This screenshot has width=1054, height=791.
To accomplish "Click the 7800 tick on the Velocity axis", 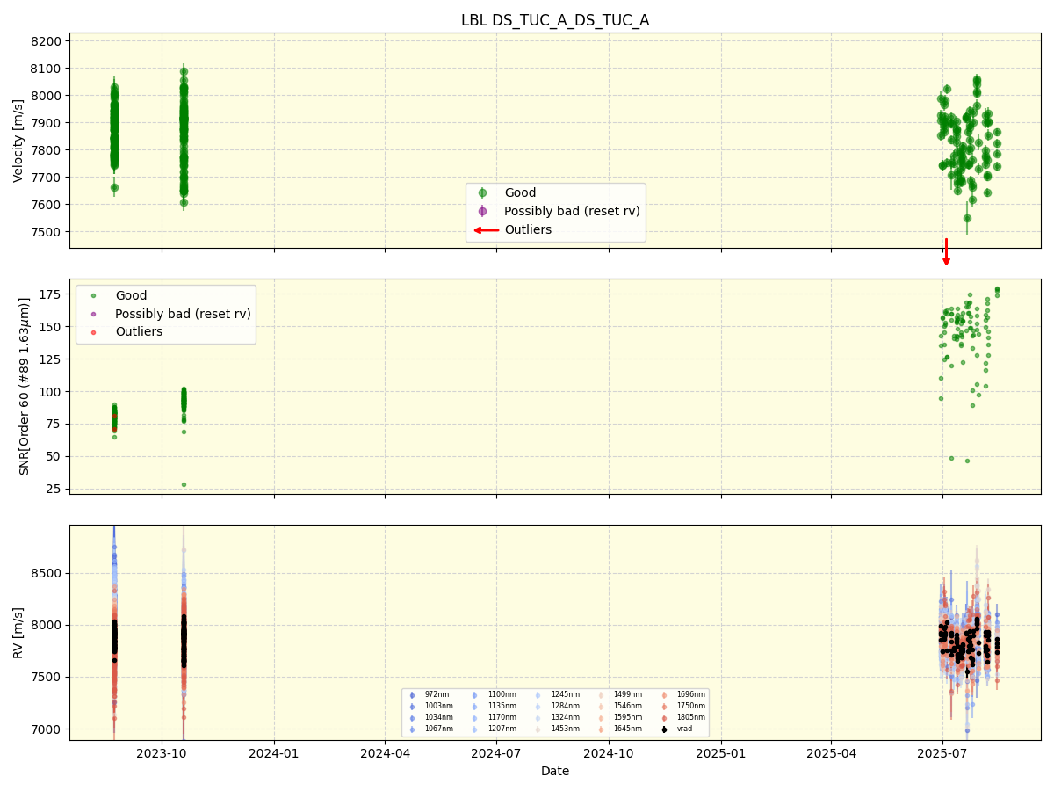I will tap(47, 150).
